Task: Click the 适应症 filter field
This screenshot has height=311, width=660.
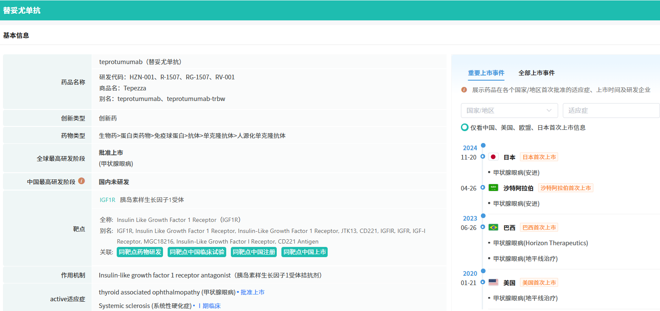Action: pos(611,110)
